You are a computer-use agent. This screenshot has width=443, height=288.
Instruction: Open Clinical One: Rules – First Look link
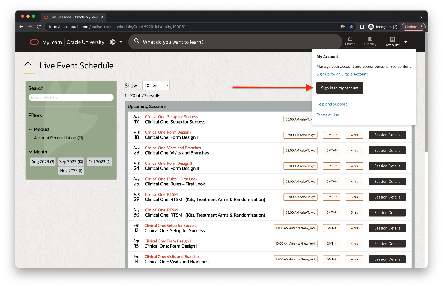(171, 179)
